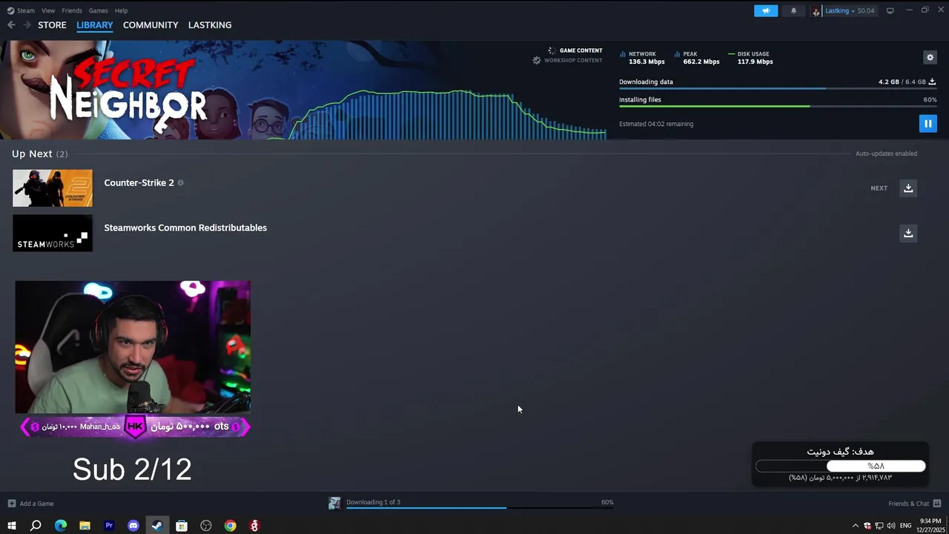Select the LIBRARY tab

[95, 24]
